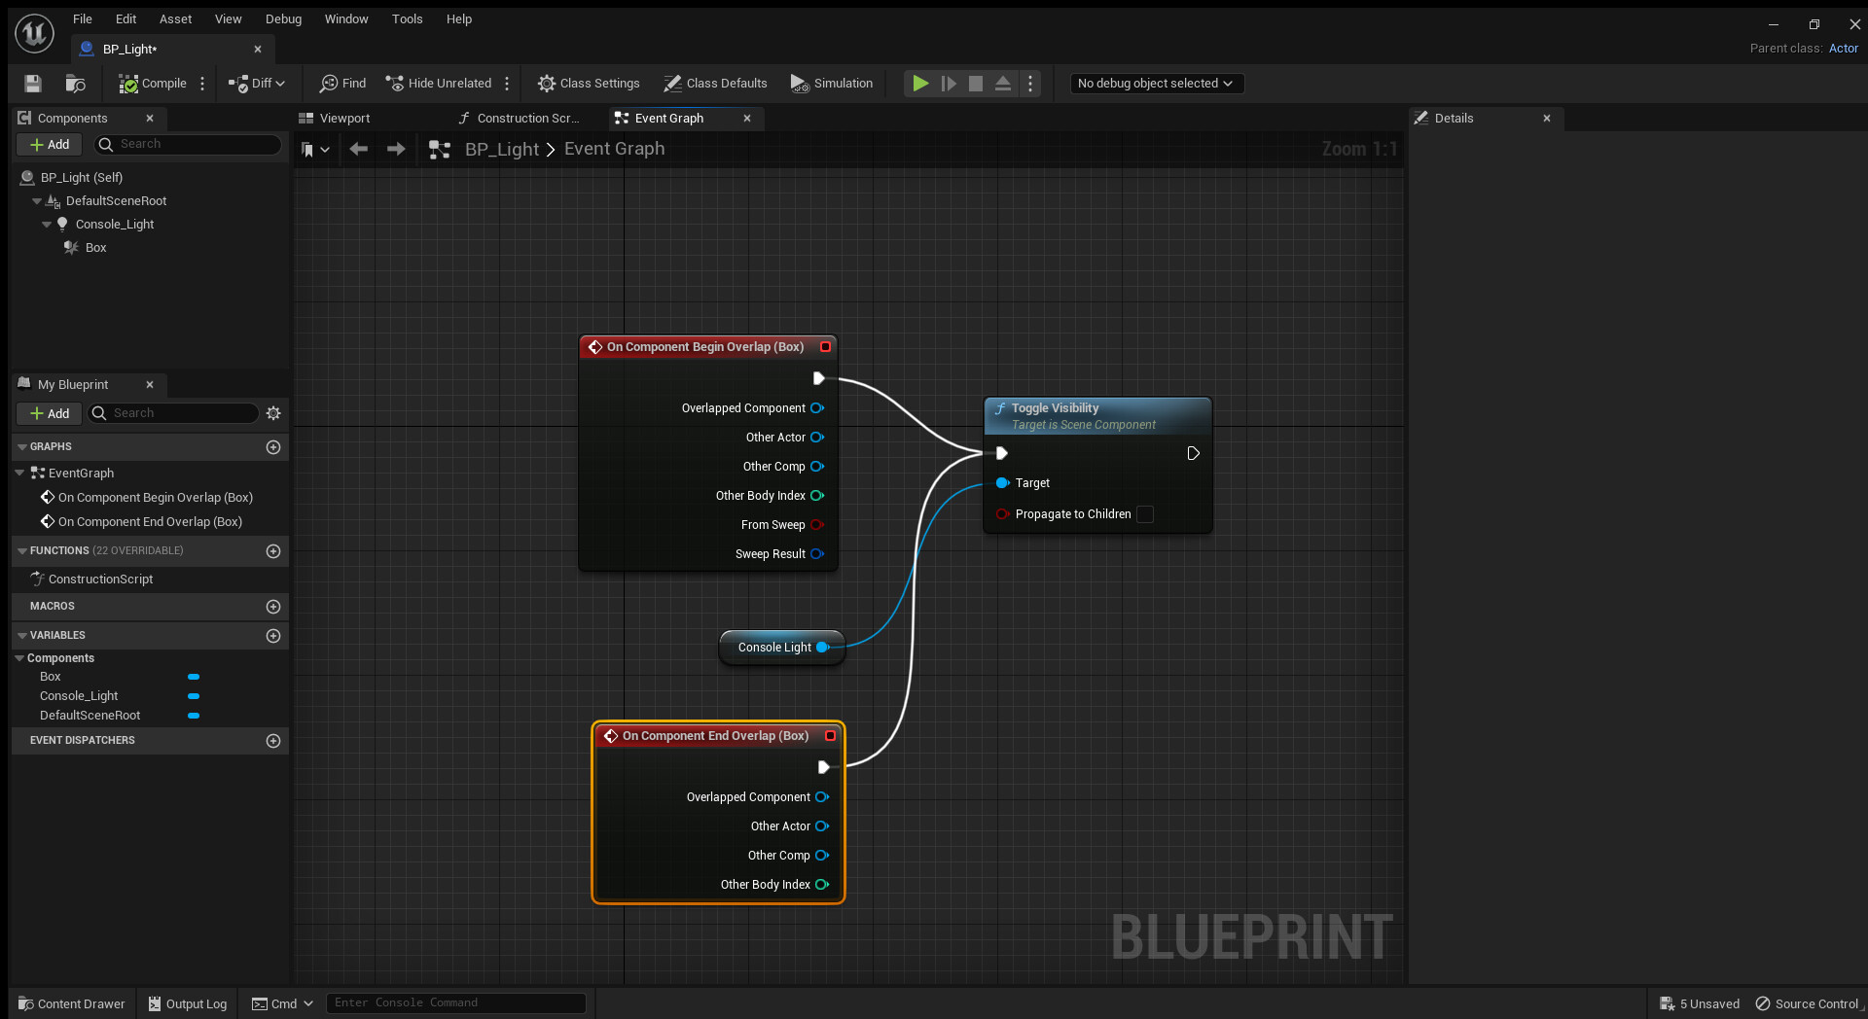
Task: Switch to the Viewport tab
Action: [344, 118]
